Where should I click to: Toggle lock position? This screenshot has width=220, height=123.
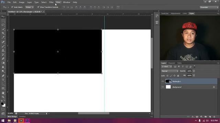(x=174, y=76)
